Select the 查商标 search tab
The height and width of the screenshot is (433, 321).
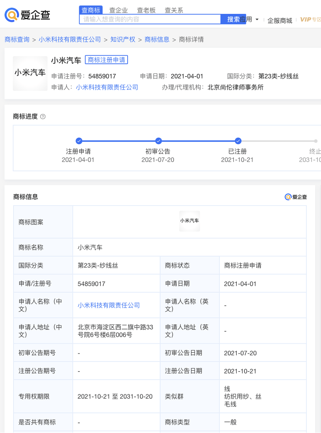coord(91,10)
